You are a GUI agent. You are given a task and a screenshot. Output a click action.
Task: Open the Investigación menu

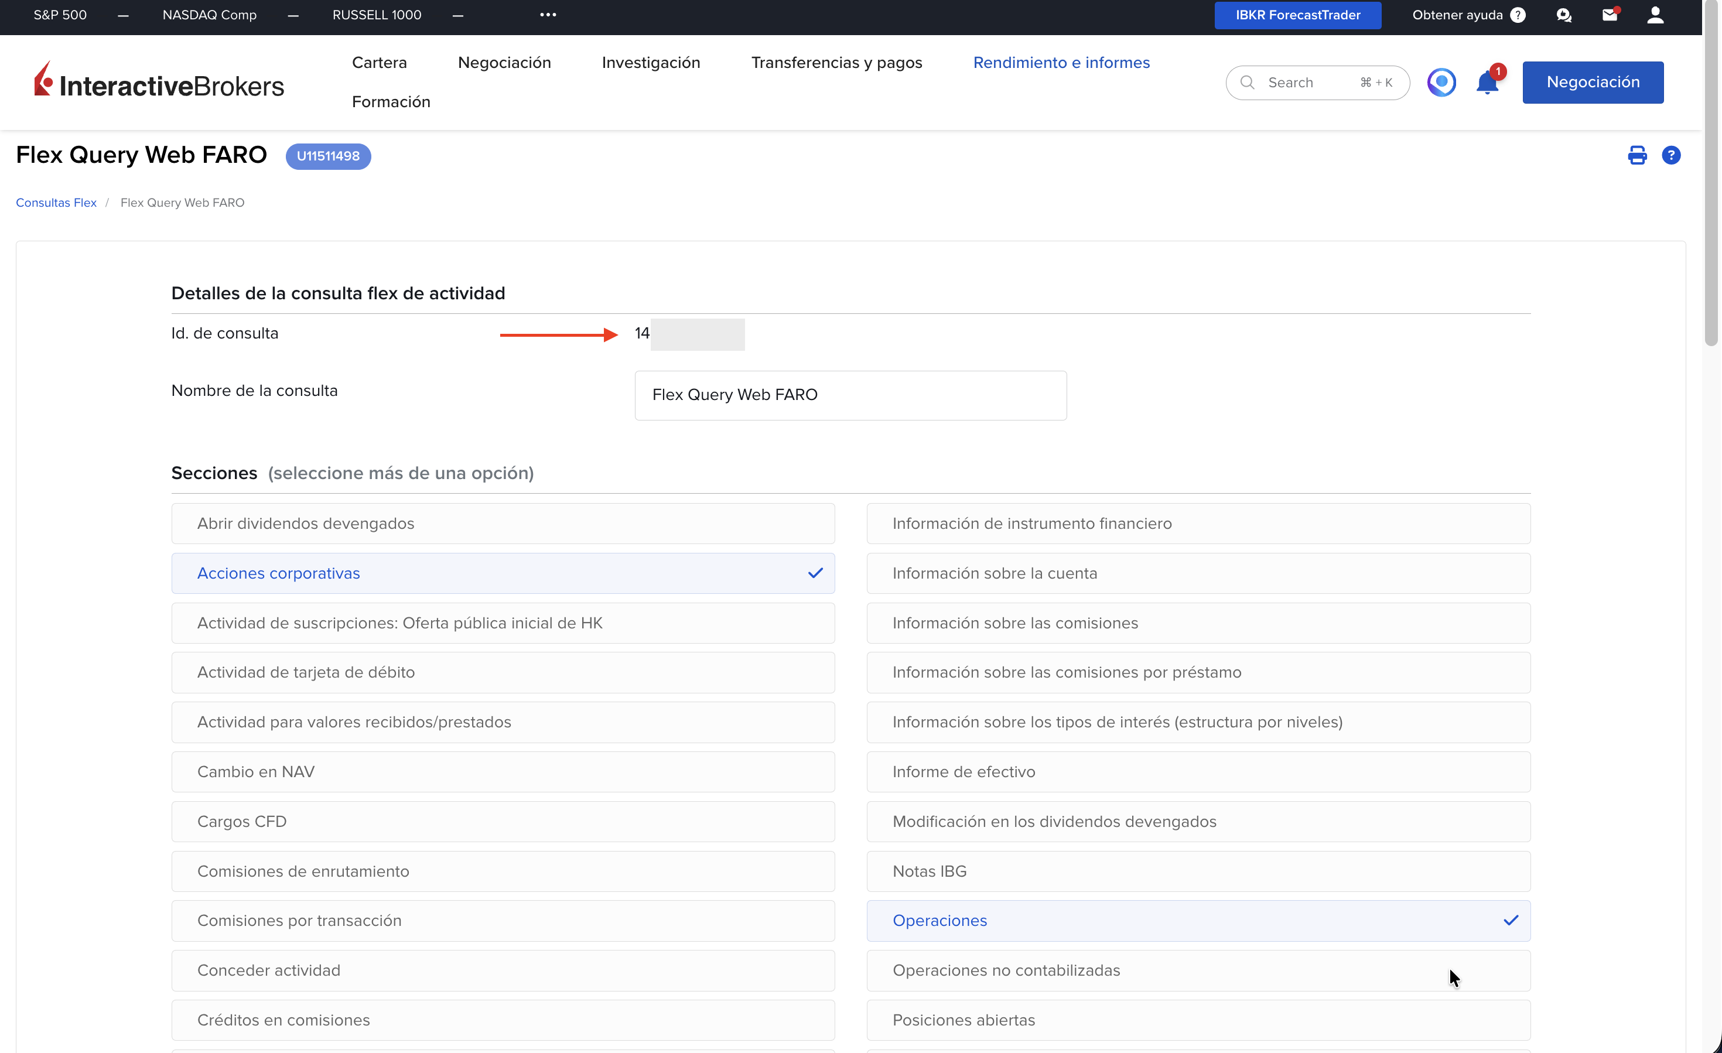tap(651, 63)
